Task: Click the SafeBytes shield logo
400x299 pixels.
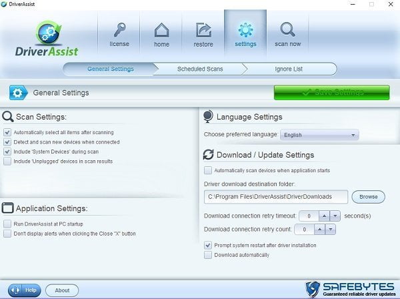Action: (313, 289)
